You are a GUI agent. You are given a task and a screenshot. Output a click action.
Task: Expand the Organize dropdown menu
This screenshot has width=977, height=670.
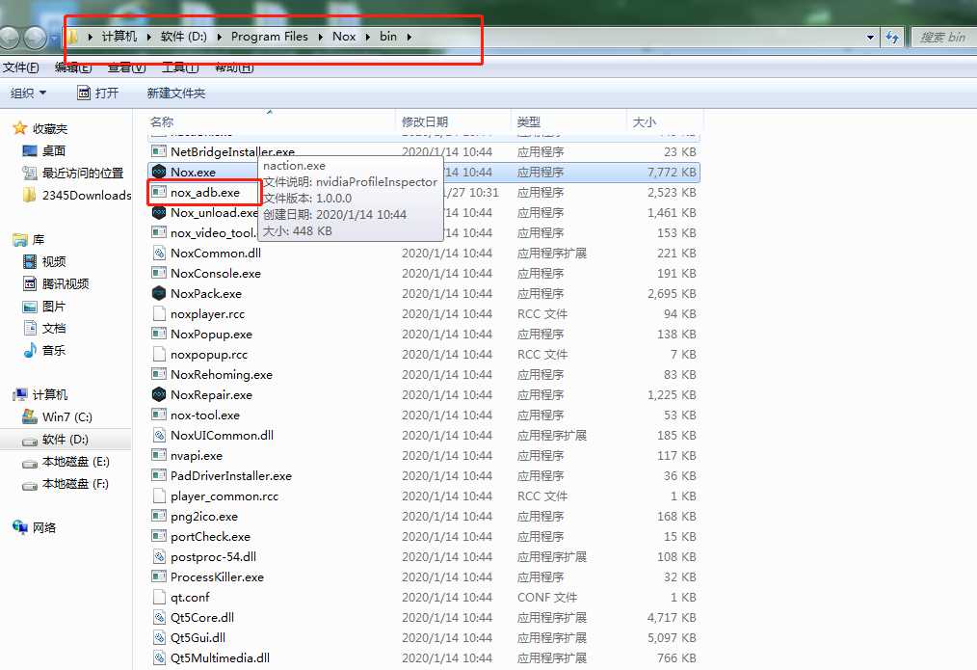click(29, 93)
